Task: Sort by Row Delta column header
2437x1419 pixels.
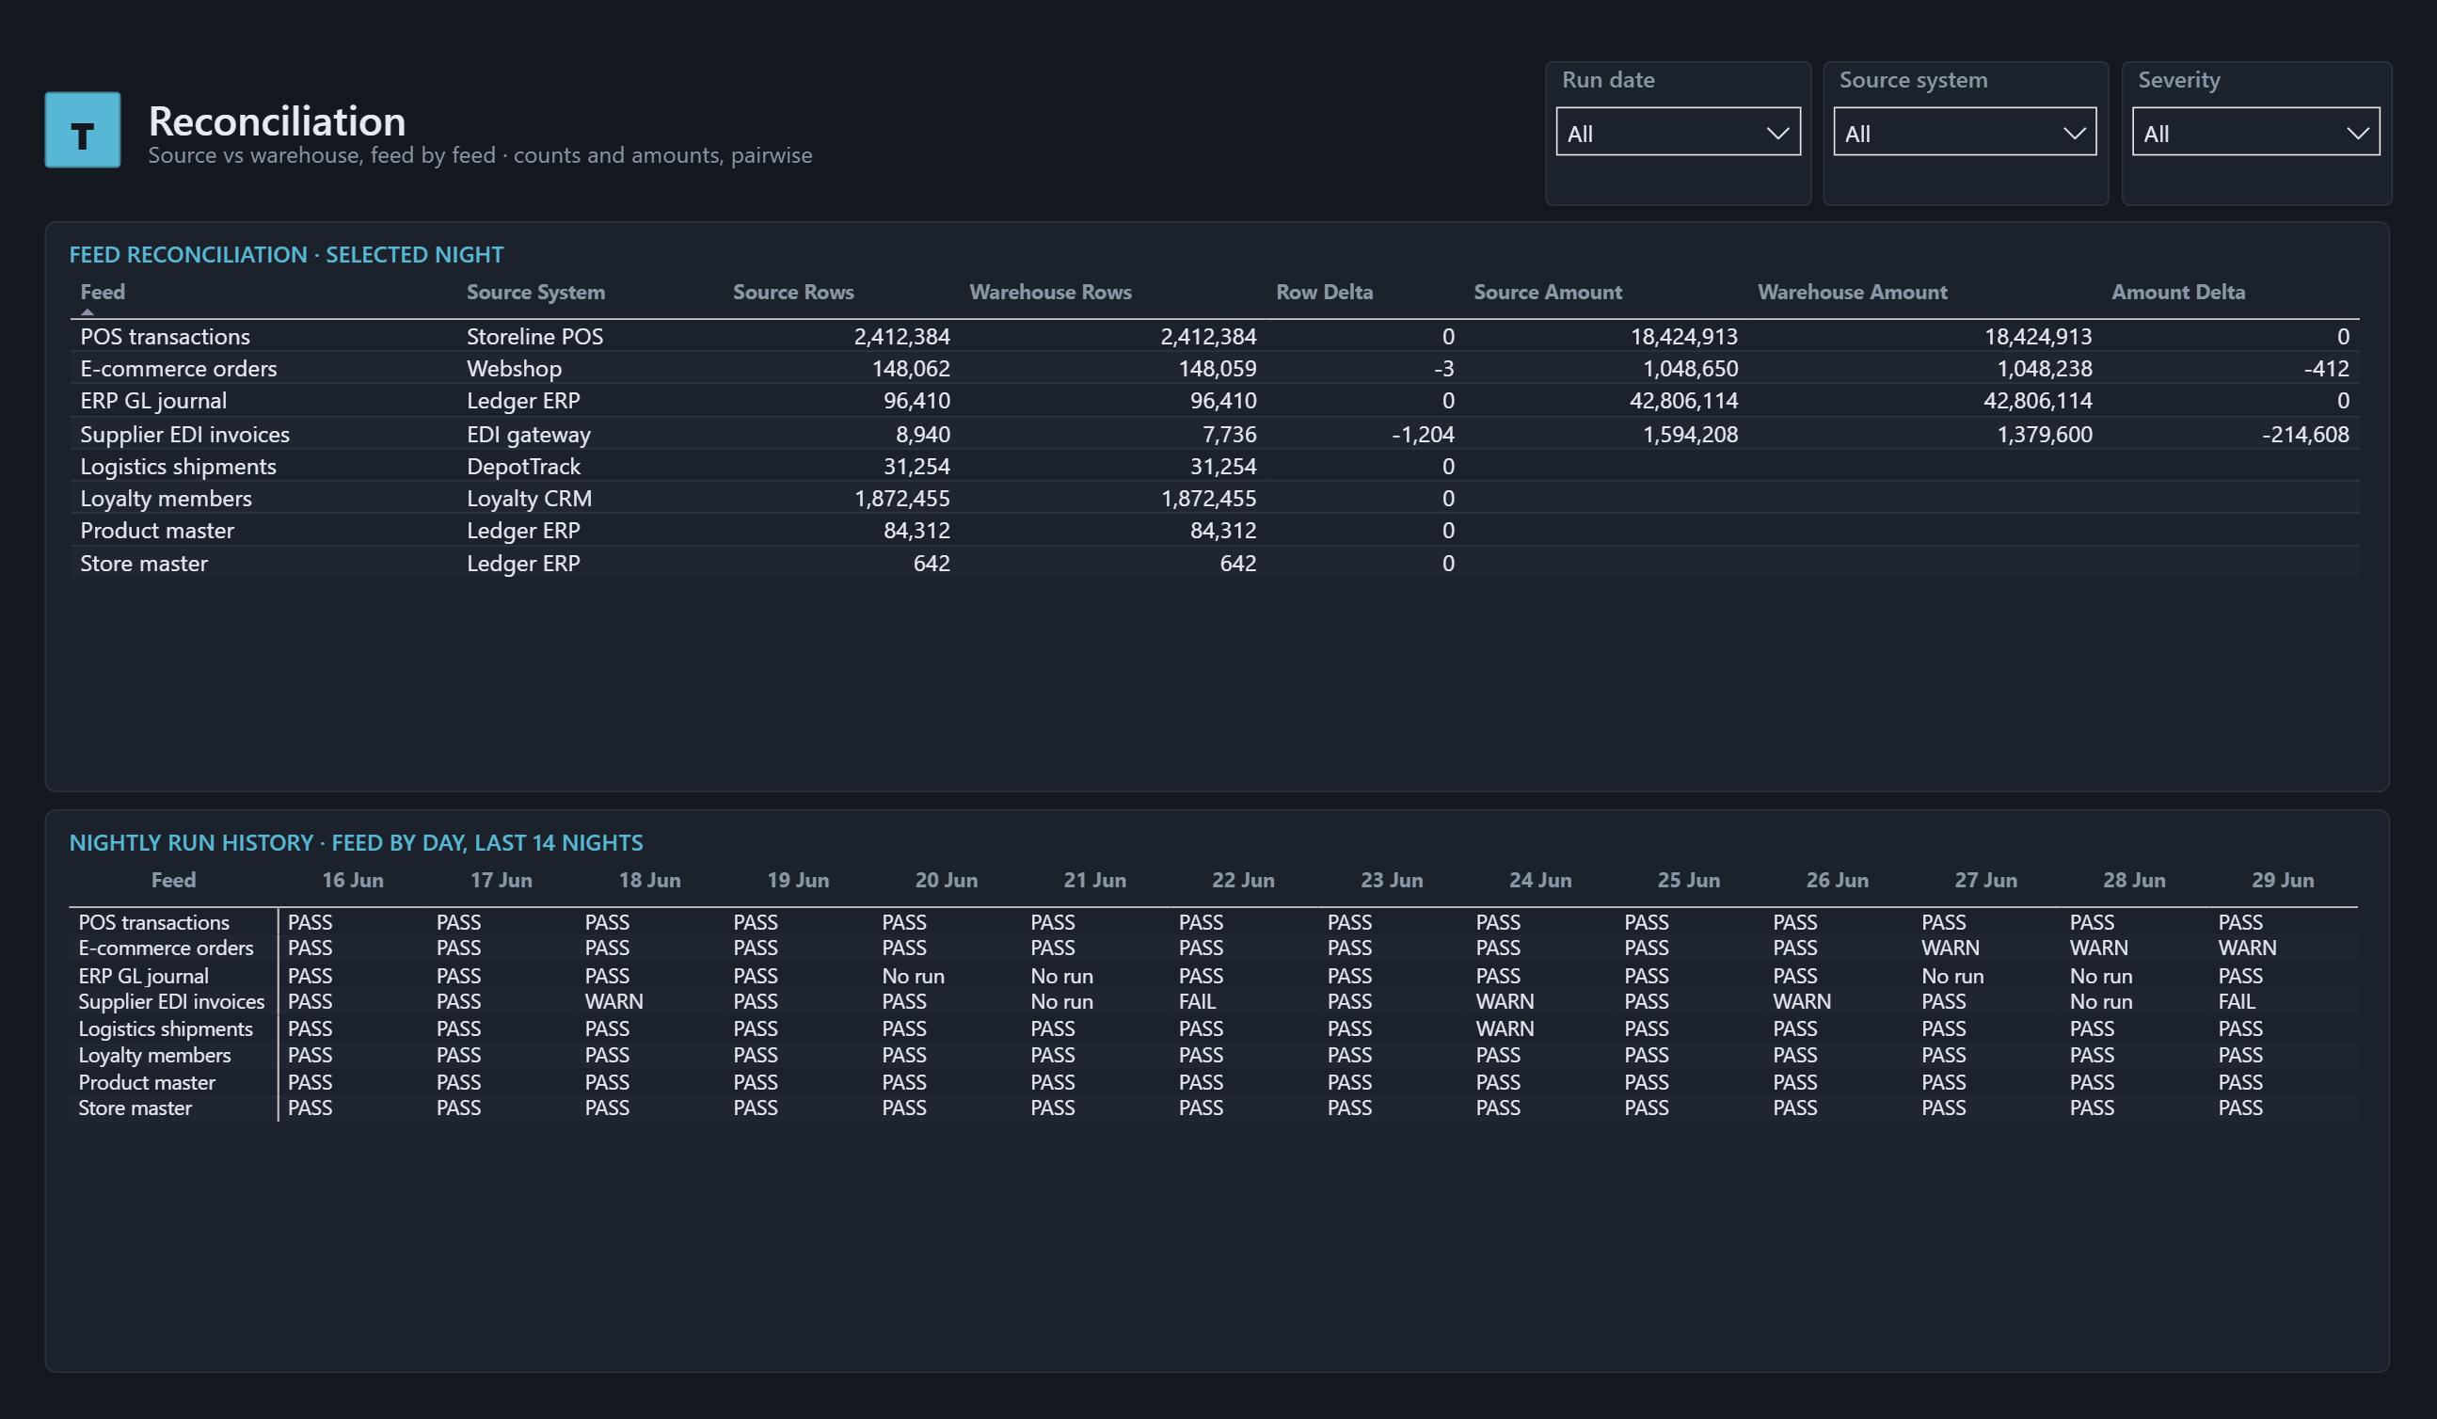Action: (x=1324, y=292)
